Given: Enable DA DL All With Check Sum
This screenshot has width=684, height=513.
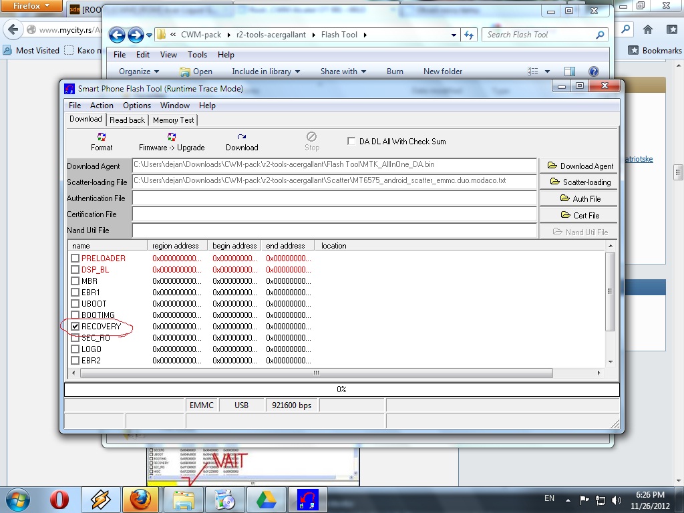Looking at the screenshot, I should [x=351, y=142].
